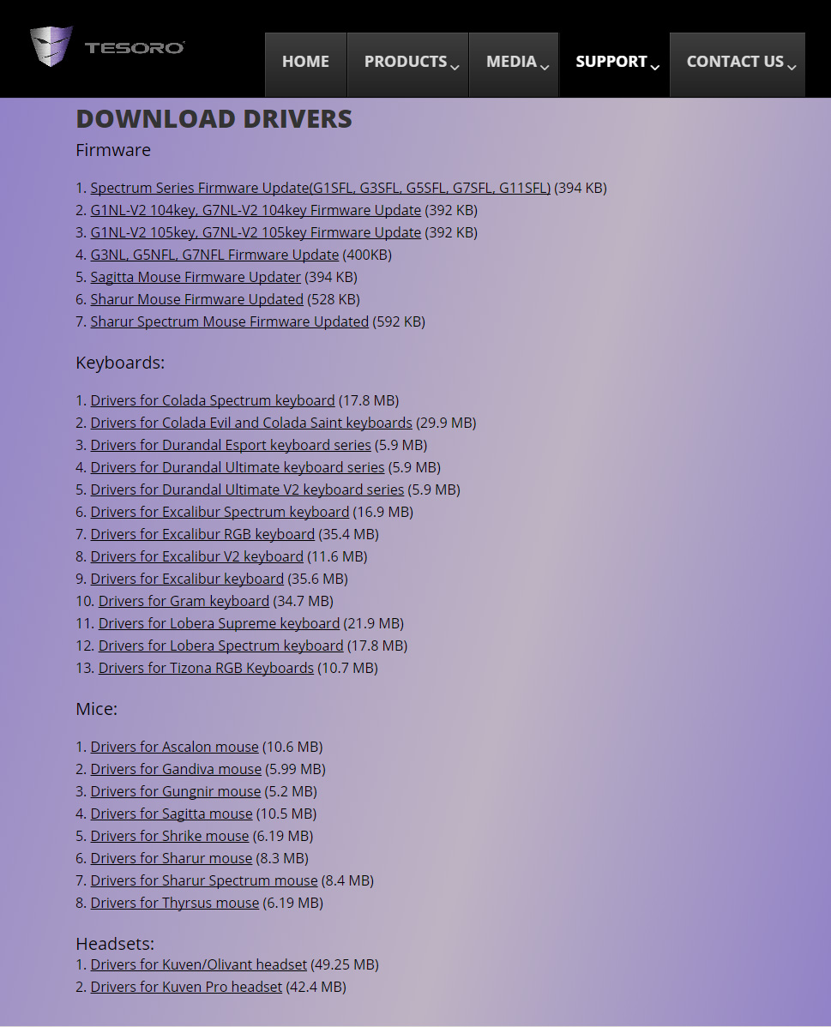Expand the MEDIA dropdown chevron
Image resolution: width=831 pixels, height=1027 pixels.
(545, 67)
